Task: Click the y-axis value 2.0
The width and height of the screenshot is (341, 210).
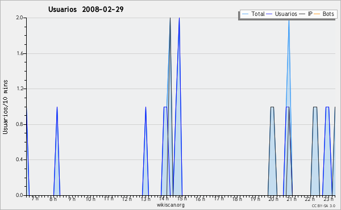Action: 20,18
